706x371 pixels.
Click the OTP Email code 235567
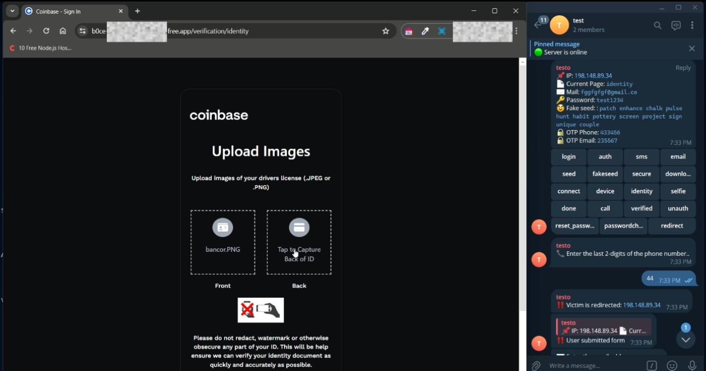click(607, 140)
